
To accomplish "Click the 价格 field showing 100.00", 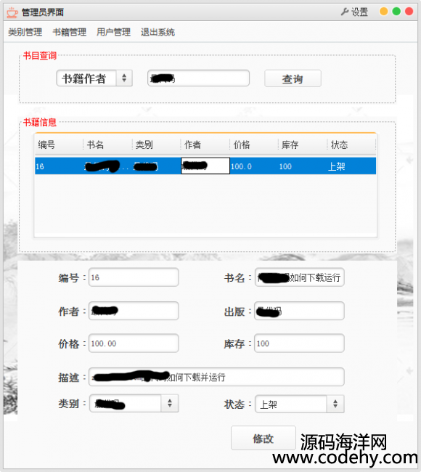I will (x=134, y=343).
